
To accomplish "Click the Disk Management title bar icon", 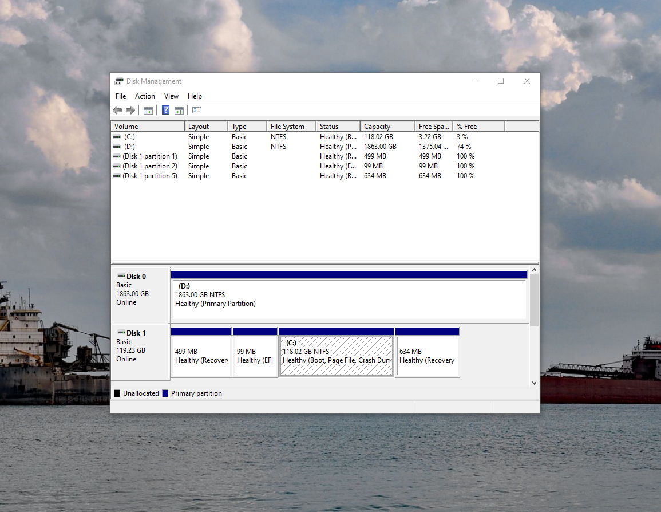I will (x=119, y=81).
